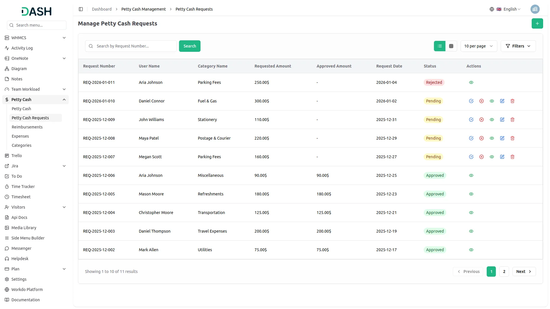This screenshot has width=550, height=309.
Task: Select Reimbursements in the sidebar
Action: click(27, 127)
